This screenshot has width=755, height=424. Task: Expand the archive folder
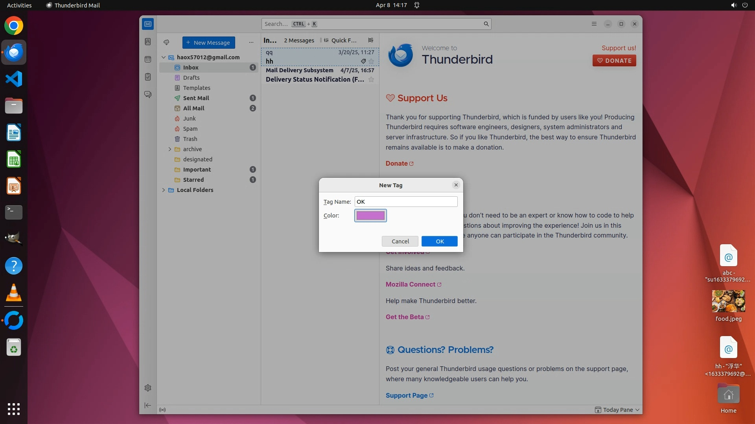(170, 149)
